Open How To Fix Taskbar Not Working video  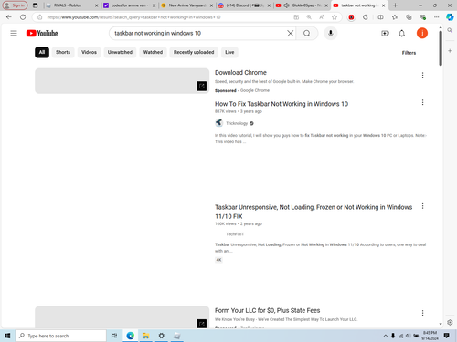click(x=282, y=104)
